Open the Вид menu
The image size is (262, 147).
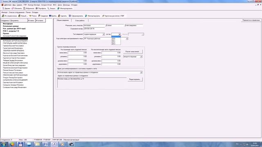(x=14, y=5)
